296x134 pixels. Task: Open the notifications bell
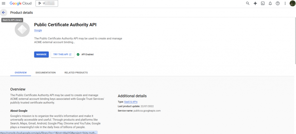pos(270,3)
